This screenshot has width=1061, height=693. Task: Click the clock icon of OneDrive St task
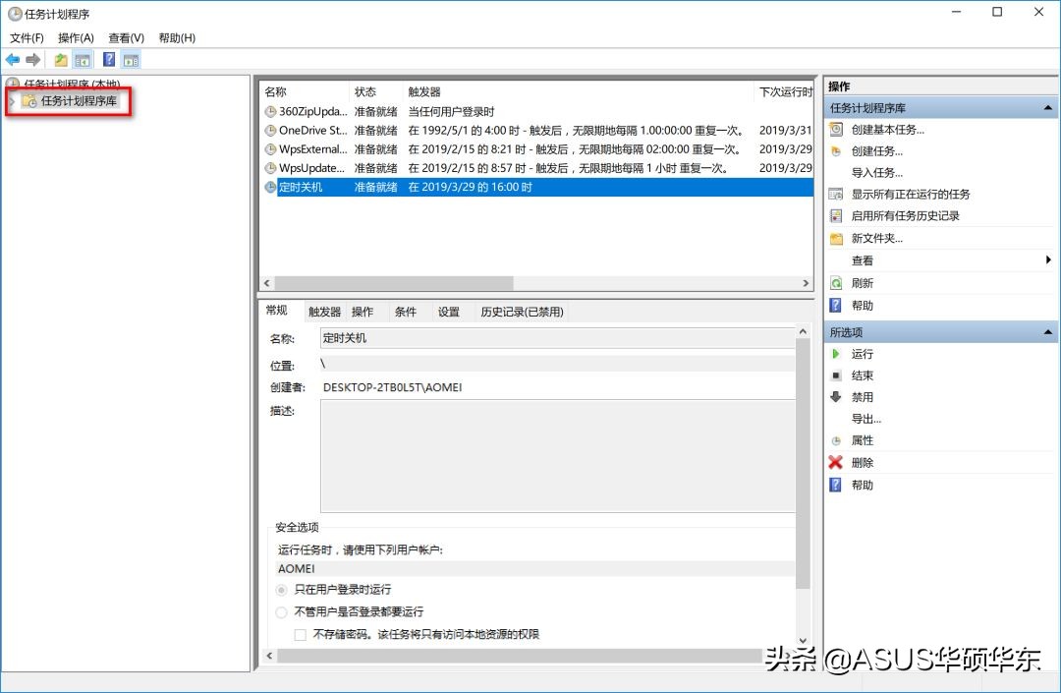270,131
